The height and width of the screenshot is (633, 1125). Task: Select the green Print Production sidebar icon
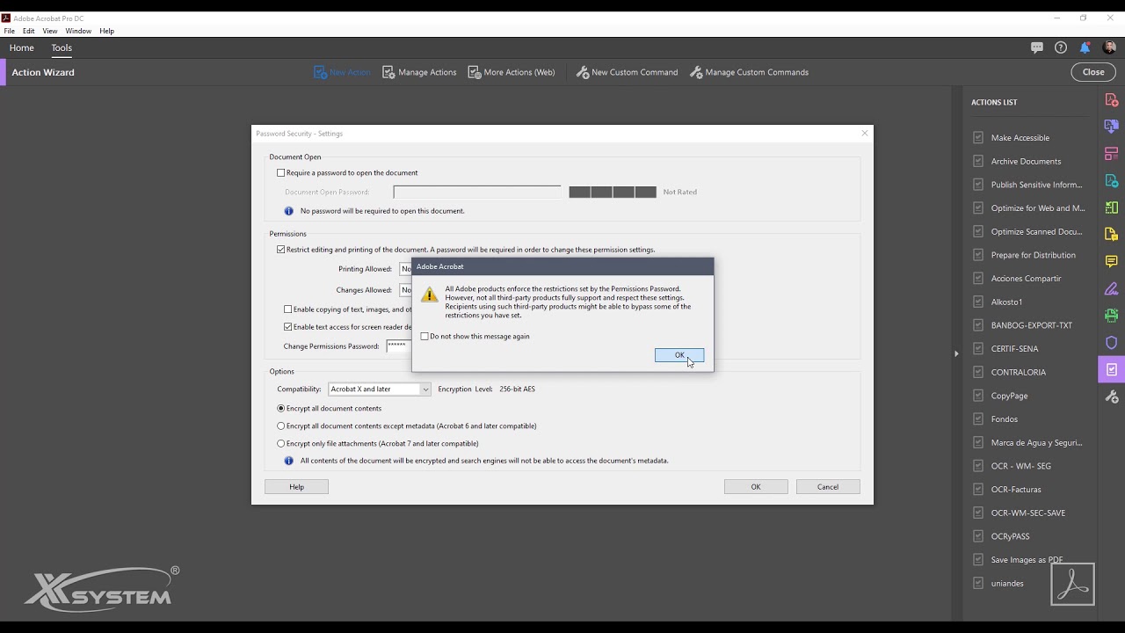(x=1112, y=316)
